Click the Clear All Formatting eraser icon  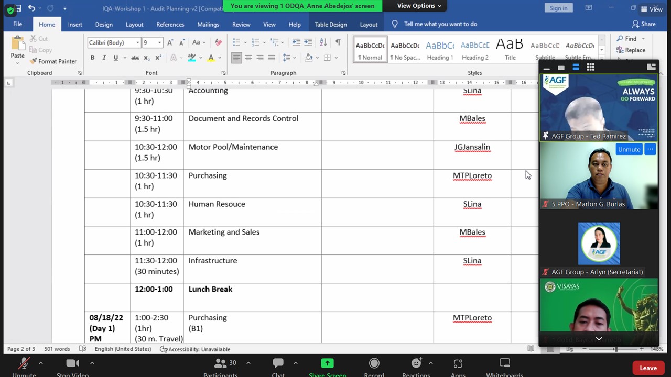pyautogui.click(x=219, y=42)
